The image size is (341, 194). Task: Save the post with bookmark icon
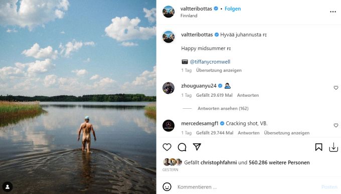318,147
